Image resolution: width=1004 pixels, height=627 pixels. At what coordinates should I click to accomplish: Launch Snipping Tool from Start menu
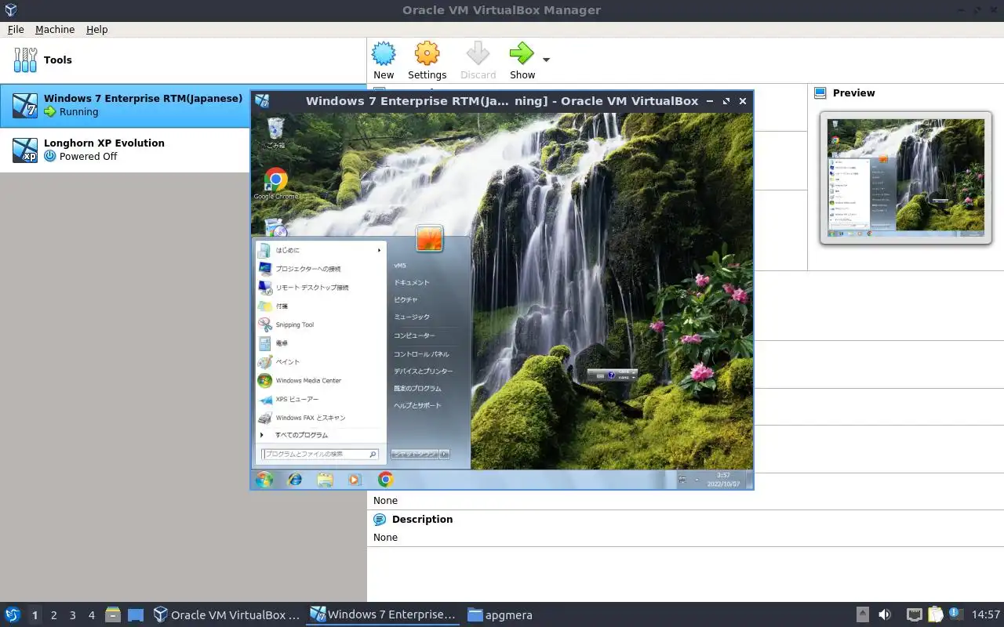[x=320, y=324]
